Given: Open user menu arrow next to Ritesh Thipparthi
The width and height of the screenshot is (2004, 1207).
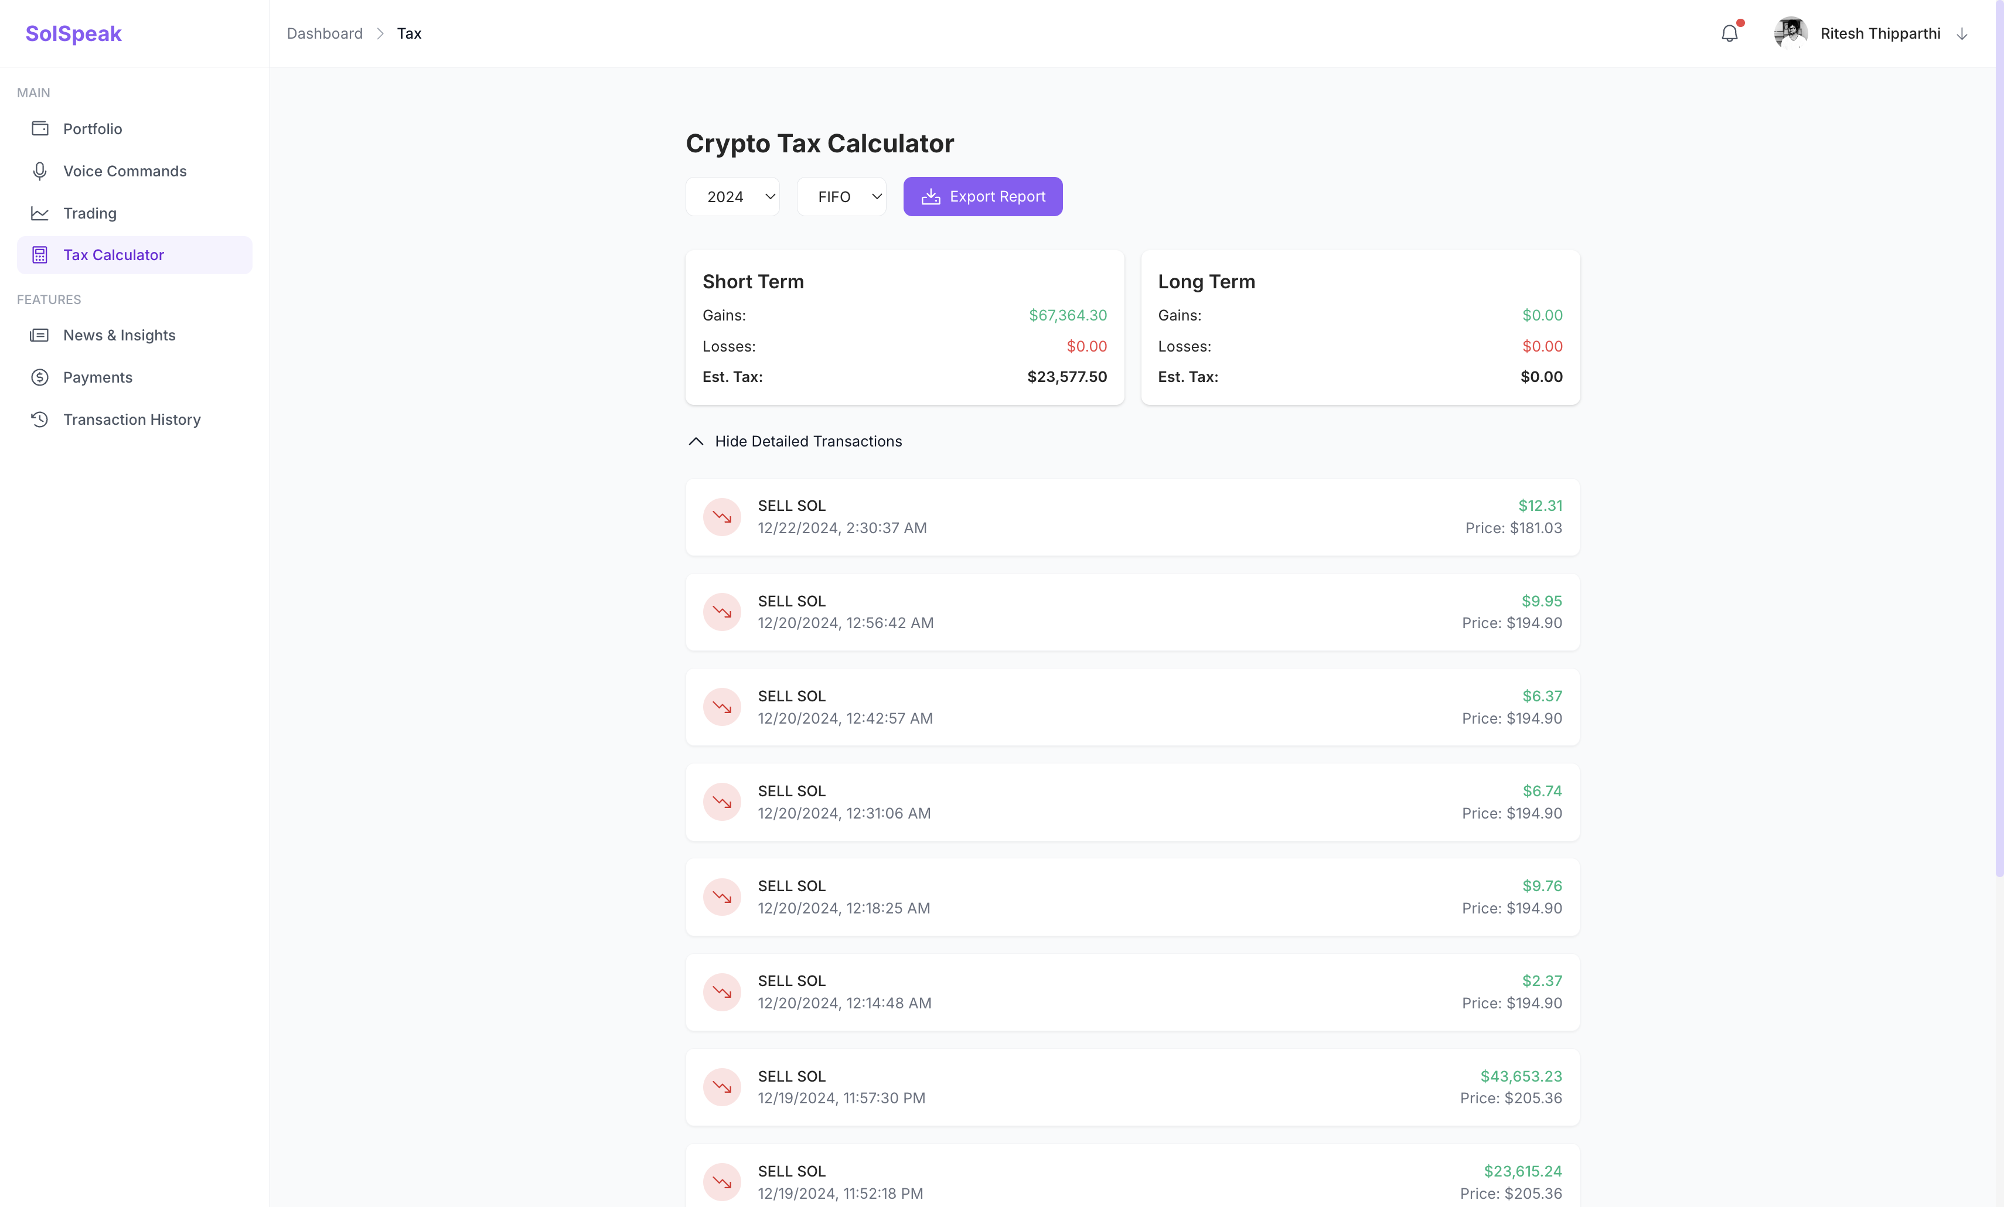Looking at the screenshot, I should tap(1962, 34).
